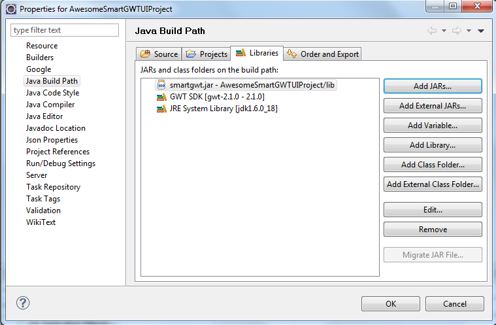Switch to the Source tab
The width and height of the screenshot is (496, 325).
coord(159,54)
